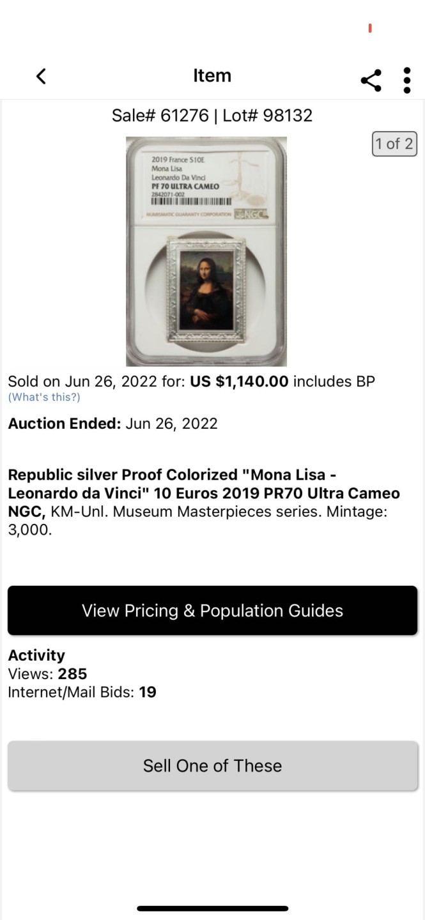Tap the Auction Ended date line

tap(112, 424)
